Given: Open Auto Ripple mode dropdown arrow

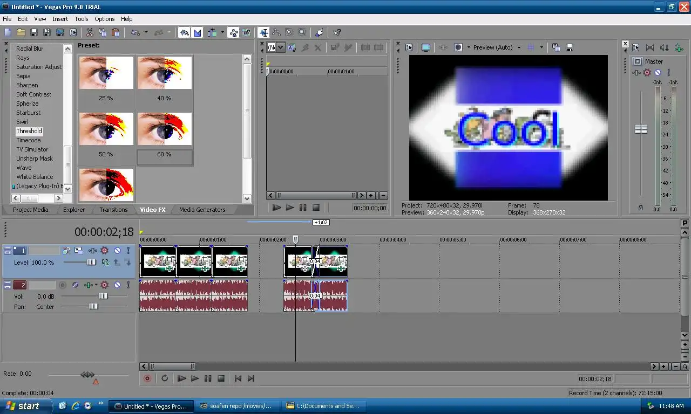Looking at the screenshot, I should pyautogui.click(x=222, y=33).
